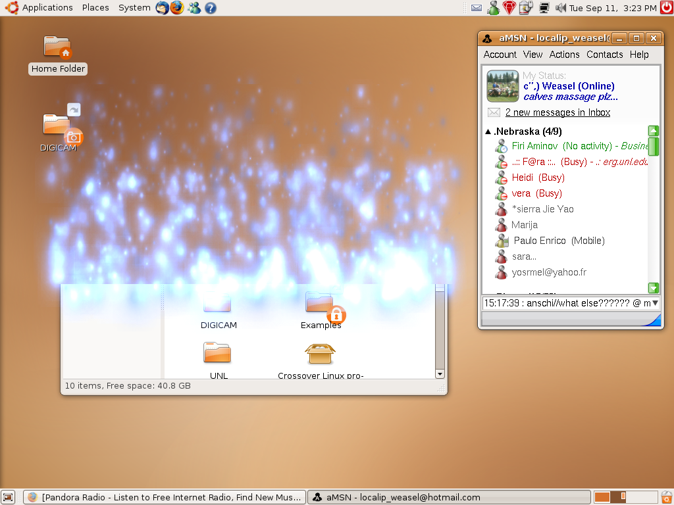The image size is (674, 505).
Task: Click the volume speaker icon
Action: (x=560, y=8)
